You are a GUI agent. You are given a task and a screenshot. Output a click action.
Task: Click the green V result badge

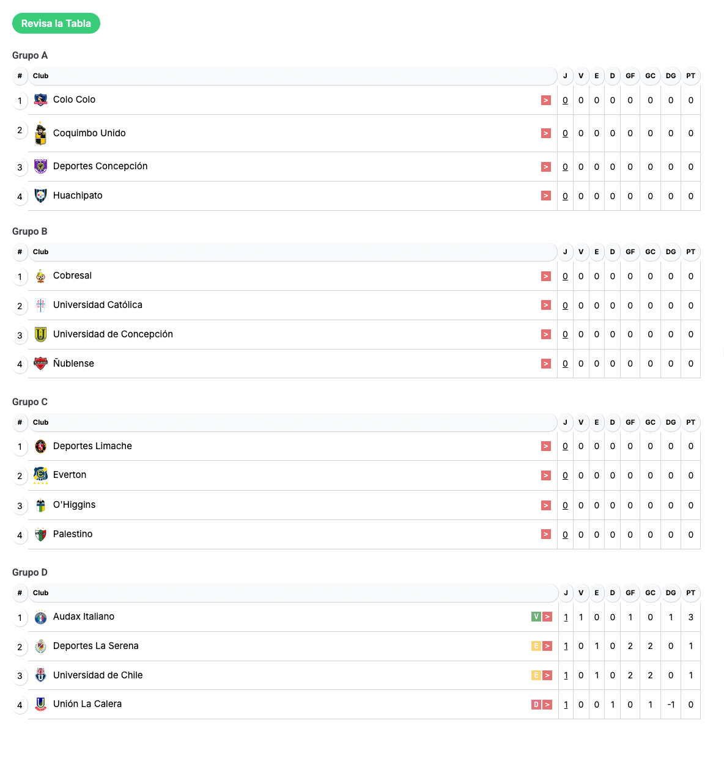pos(536,617)
